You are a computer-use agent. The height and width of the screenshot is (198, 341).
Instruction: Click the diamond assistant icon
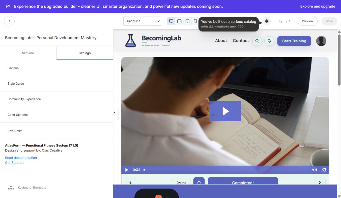267,21
